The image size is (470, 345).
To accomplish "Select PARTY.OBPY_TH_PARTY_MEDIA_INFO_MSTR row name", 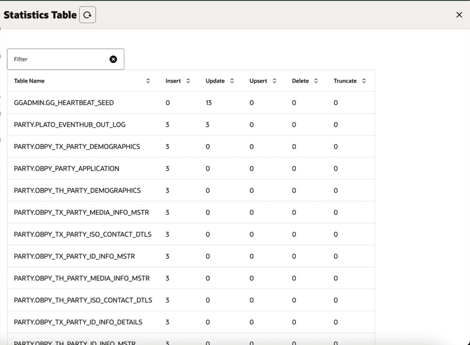I will [x=81, y=278].
